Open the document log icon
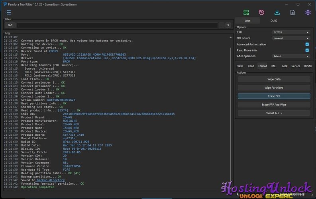 292,12
